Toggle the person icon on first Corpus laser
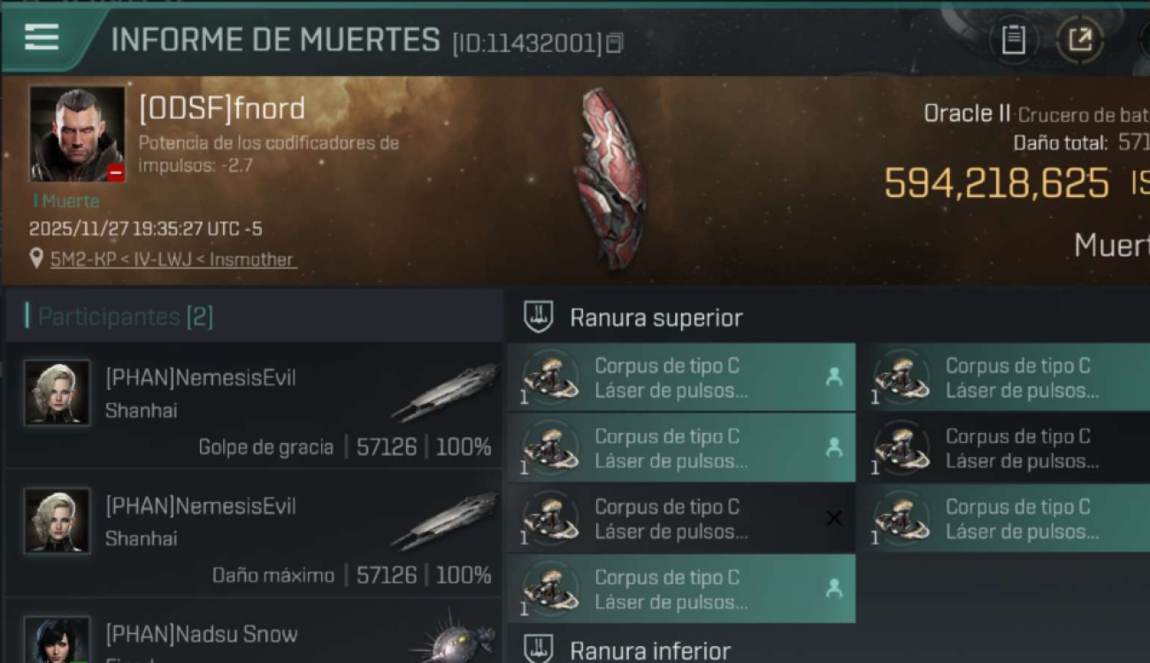The height and width of the screenshot is (663, 1150). (x=833, y=377)
